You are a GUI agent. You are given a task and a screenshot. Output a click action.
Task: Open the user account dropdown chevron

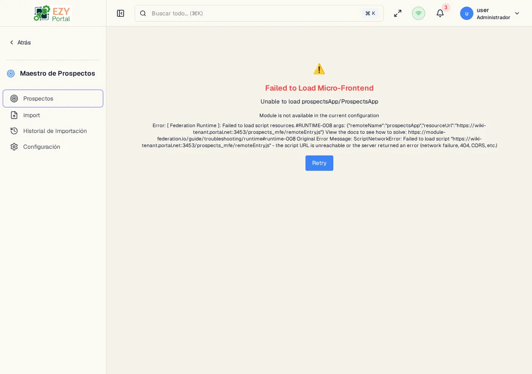pyautogui.click(x=517, y=13)
